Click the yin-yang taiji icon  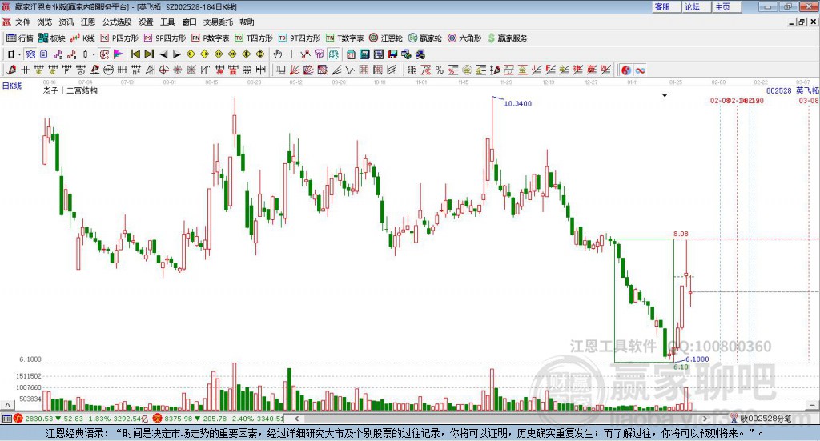(626, 70)
